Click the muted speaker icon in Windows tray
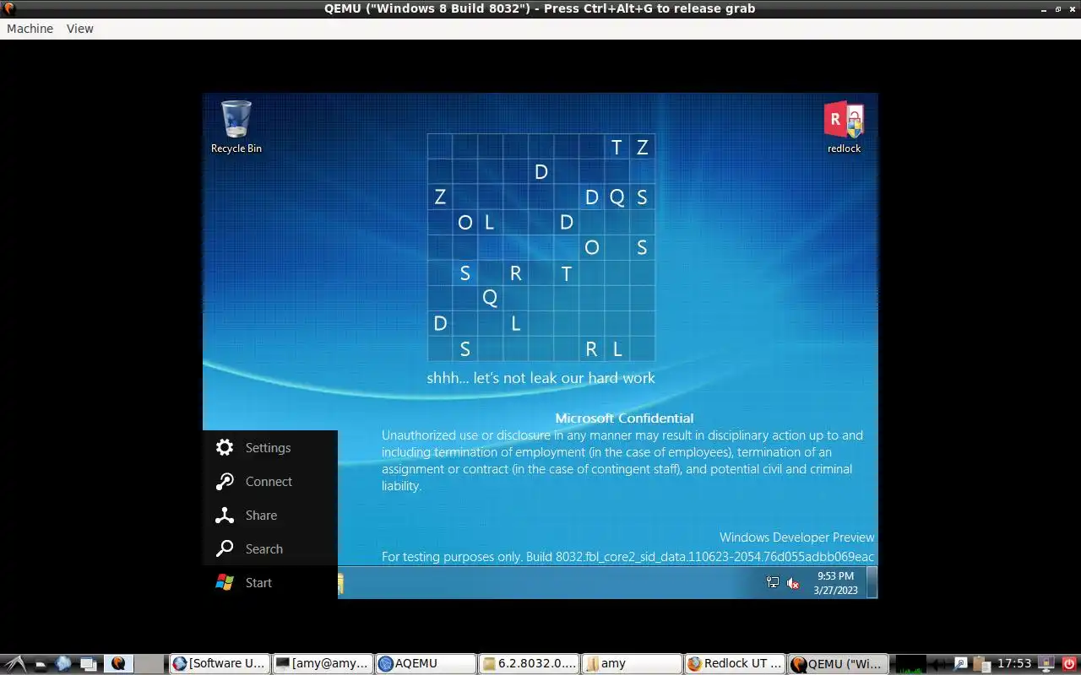Image resolution: width=1081 pixels, height=675 pixels. click(x=793, y=582)
